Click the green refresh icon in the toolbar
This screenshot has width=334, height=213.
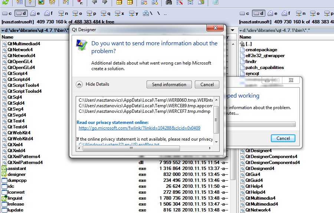pyautogui.click(x=5, y=2)
